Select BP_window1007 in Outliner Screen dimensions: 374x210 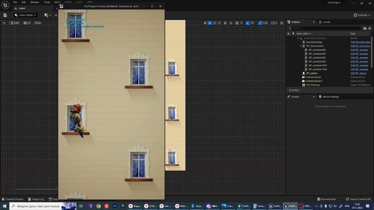(317, 65)
